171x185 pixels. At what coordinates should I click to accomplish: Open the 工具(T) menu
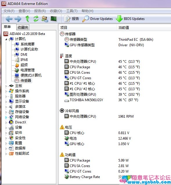coord(72,11)
